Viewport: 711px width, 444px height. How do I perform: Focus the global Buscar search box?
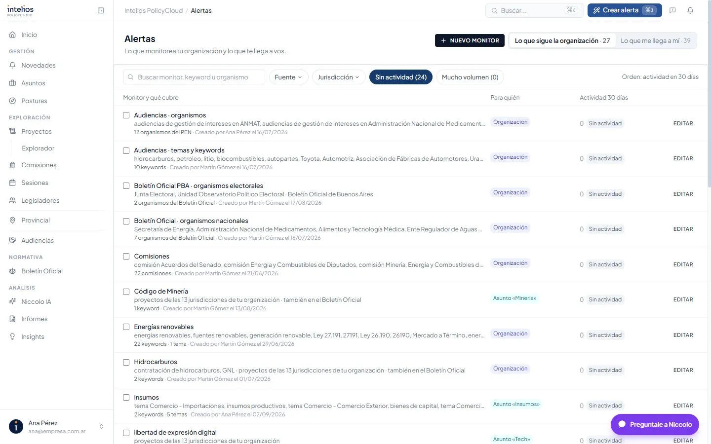pyautogui.click(x=535, y=10)
